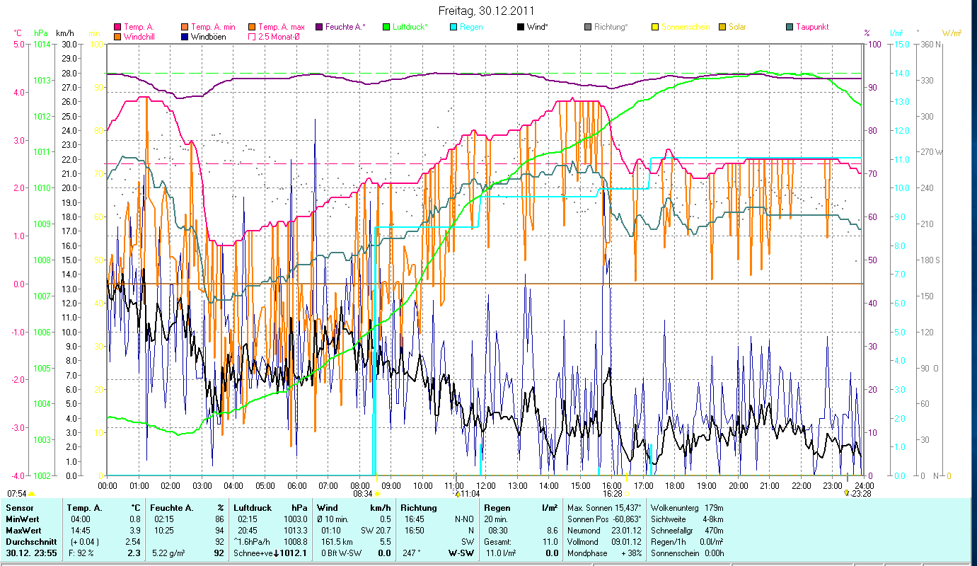Click the dark blue Windböen legend swatch
This screenshot has height=566, width=977.
point(185,36)
